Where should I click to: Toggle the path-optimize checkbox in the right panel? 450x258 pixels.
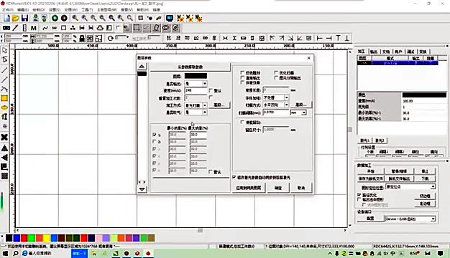359,195
